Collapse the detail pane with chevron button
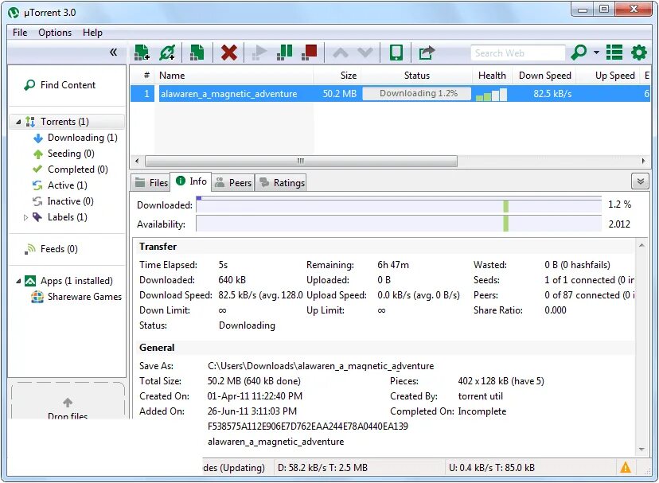 point(640,181)
